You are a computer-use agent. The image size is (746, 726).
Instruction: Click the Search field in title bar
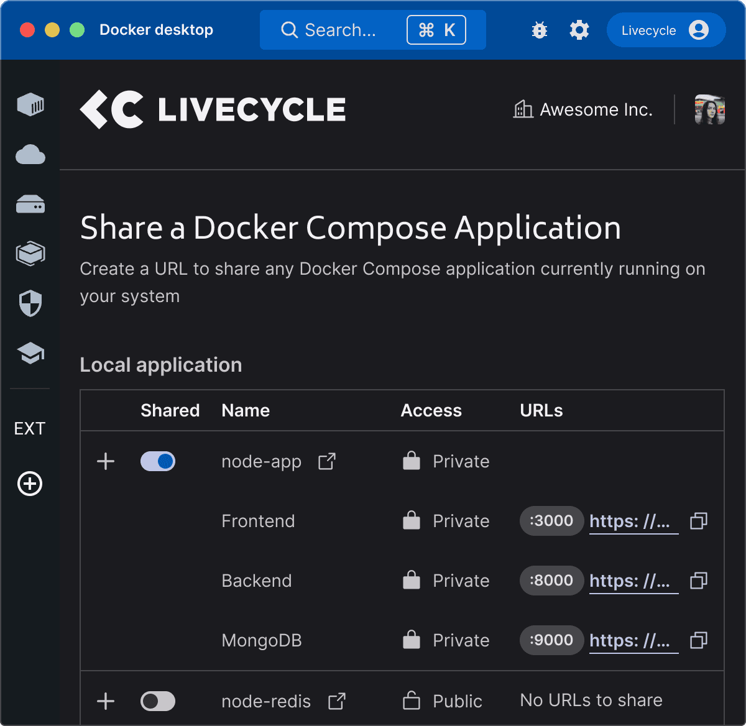(x=373, y=30)
